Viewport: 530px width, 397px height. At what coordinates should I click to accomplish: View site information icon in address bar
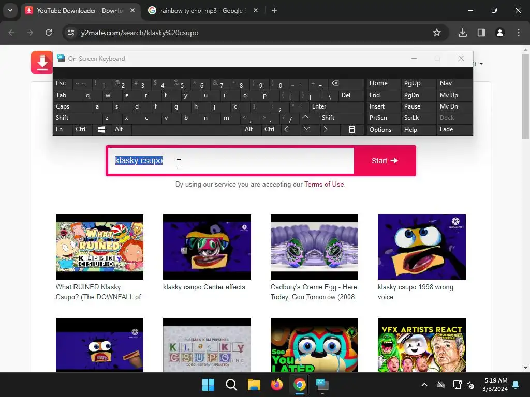71,33
